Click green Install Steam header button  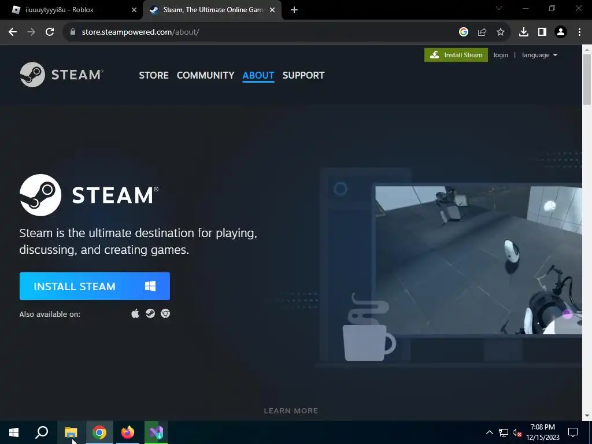[x=456, y=55]
